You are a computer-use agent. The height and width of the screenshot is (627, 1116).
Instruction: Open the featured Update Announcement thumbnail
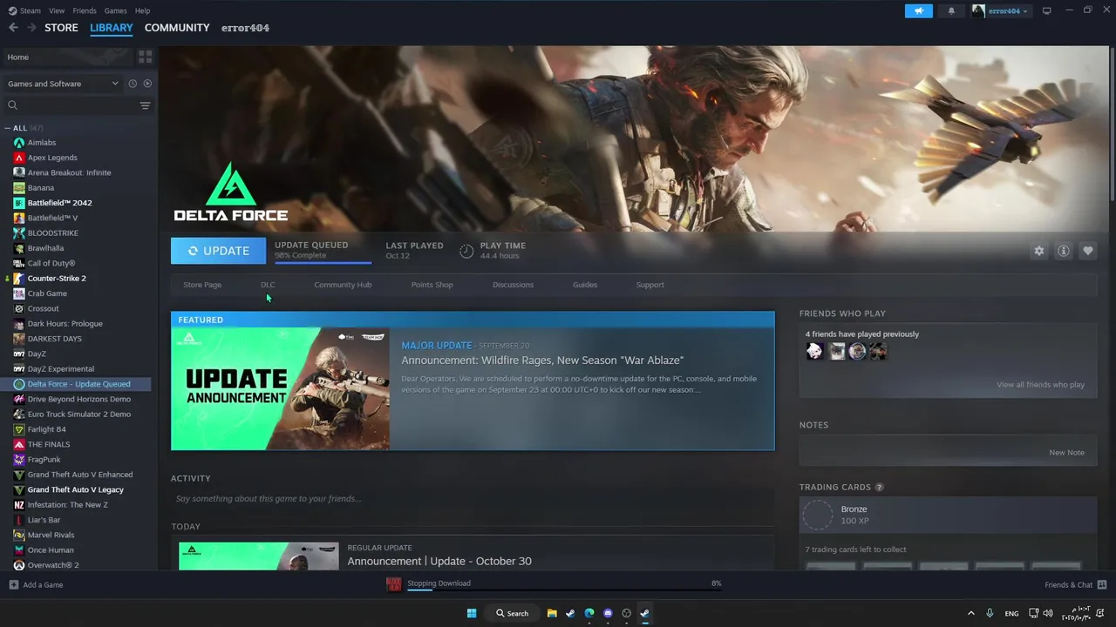coord(280,388)
